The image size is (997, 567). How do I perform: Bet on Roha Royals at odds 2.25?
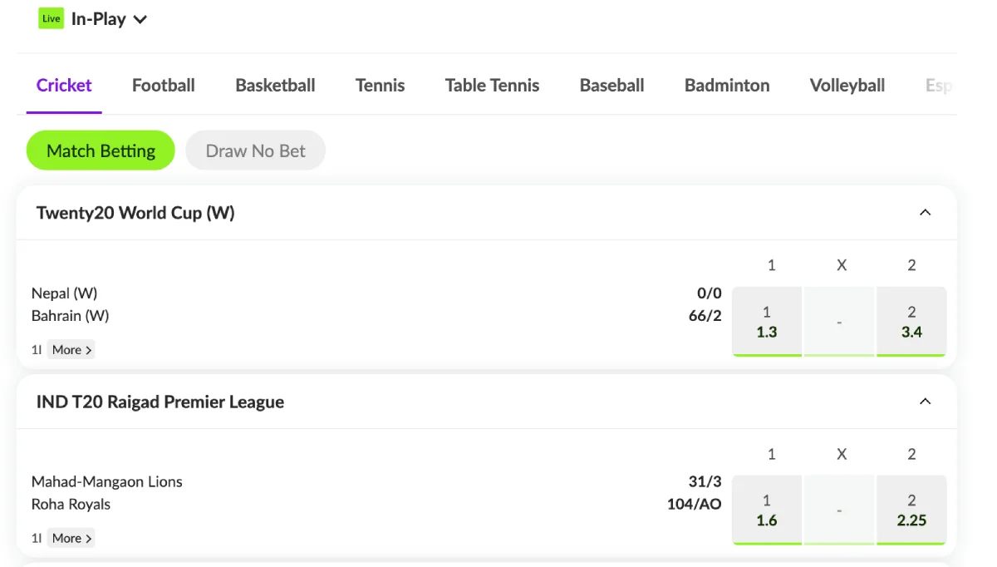click(x=911, y=510)
